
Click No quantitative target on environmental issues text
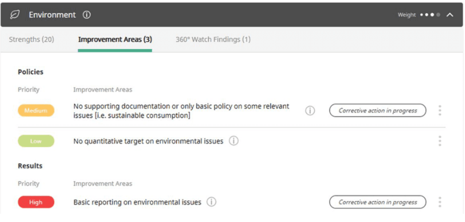click(x=148, y=141)
